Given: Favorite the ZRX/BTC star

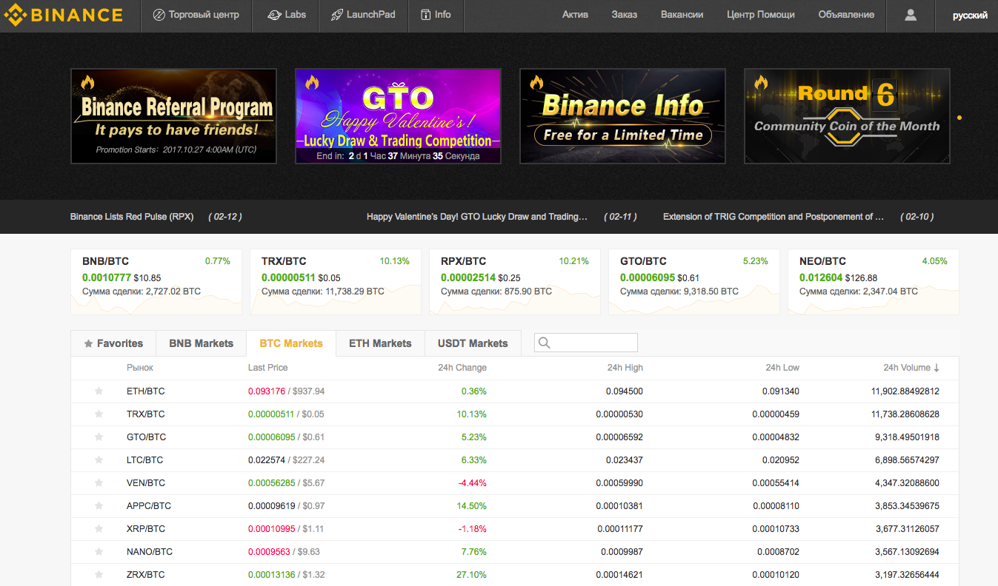Looking at the screenshot, I should [x=99, y=575].
